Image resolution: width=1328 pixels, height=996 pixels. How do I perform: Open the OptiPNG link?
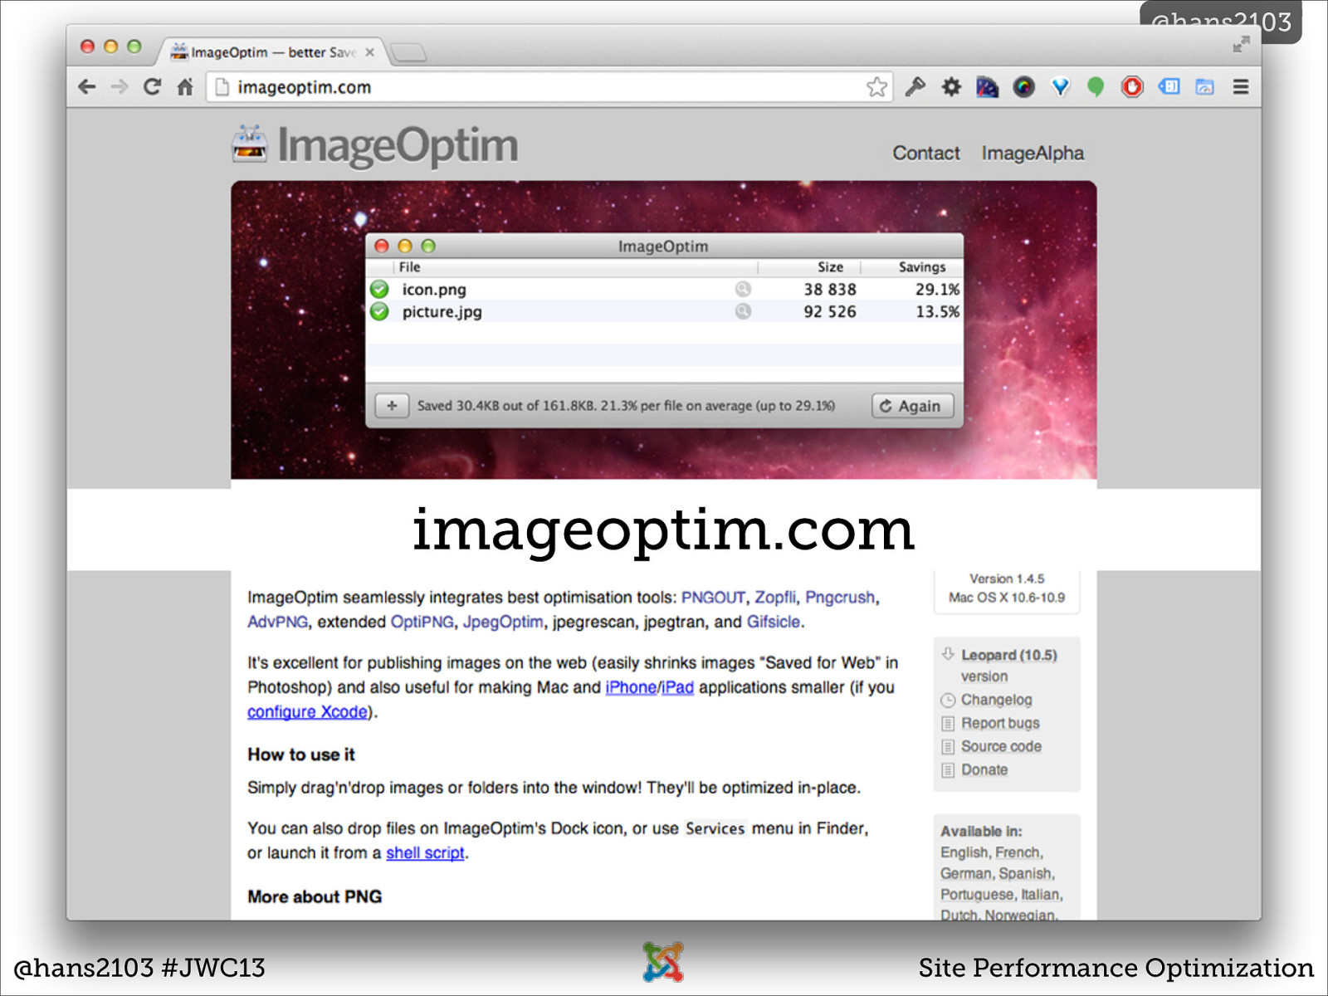click(422, 622)
